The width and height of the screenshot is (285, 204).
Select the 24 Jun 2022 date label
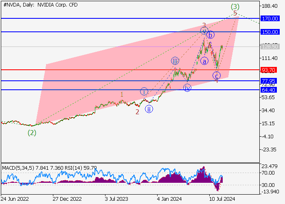click(x=15, y=199)
